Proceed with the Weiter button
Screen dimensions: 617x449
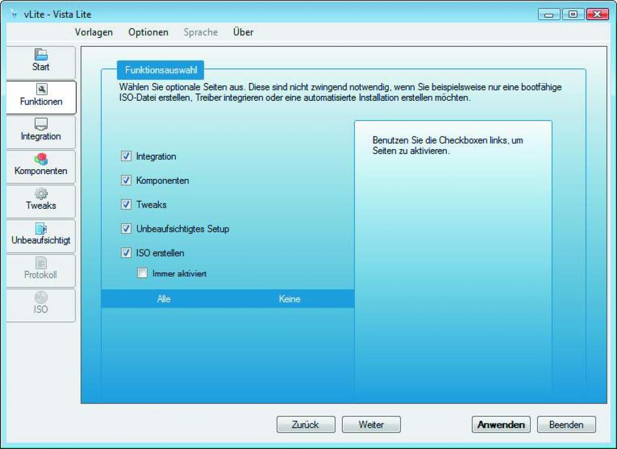371,425
